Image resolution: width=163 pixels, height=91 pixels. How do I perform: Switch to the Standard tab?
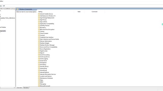(x=26, y=88)
